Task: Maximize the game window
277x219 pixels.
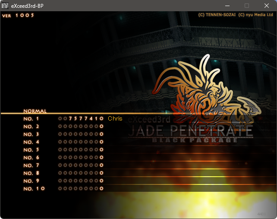Action: (247, 6)
